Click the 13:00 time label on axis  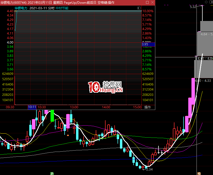(74, 107)
